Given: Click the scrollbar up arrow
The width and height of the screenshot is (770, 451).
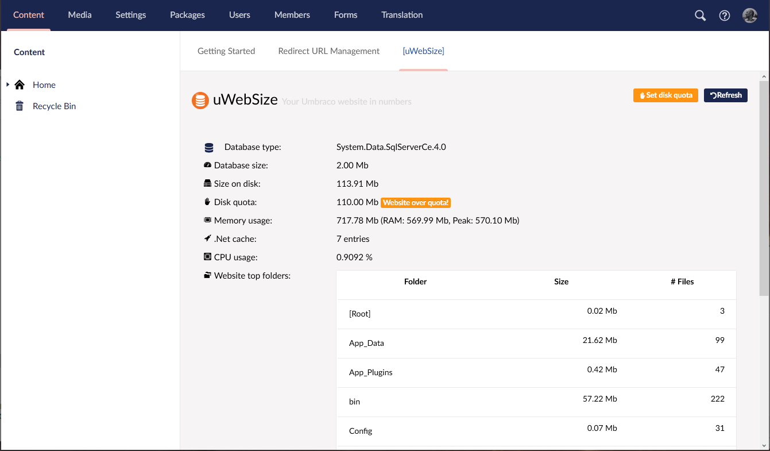Looking at the screenshot, I should click(764, 76).
